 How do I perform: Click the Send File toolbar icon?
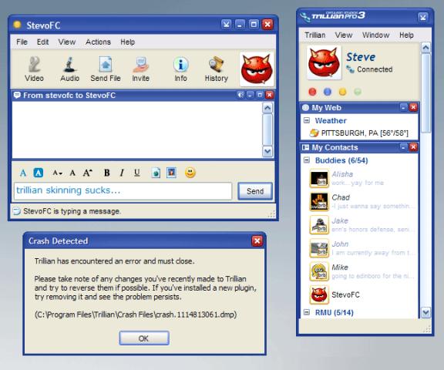click(106, 69)
